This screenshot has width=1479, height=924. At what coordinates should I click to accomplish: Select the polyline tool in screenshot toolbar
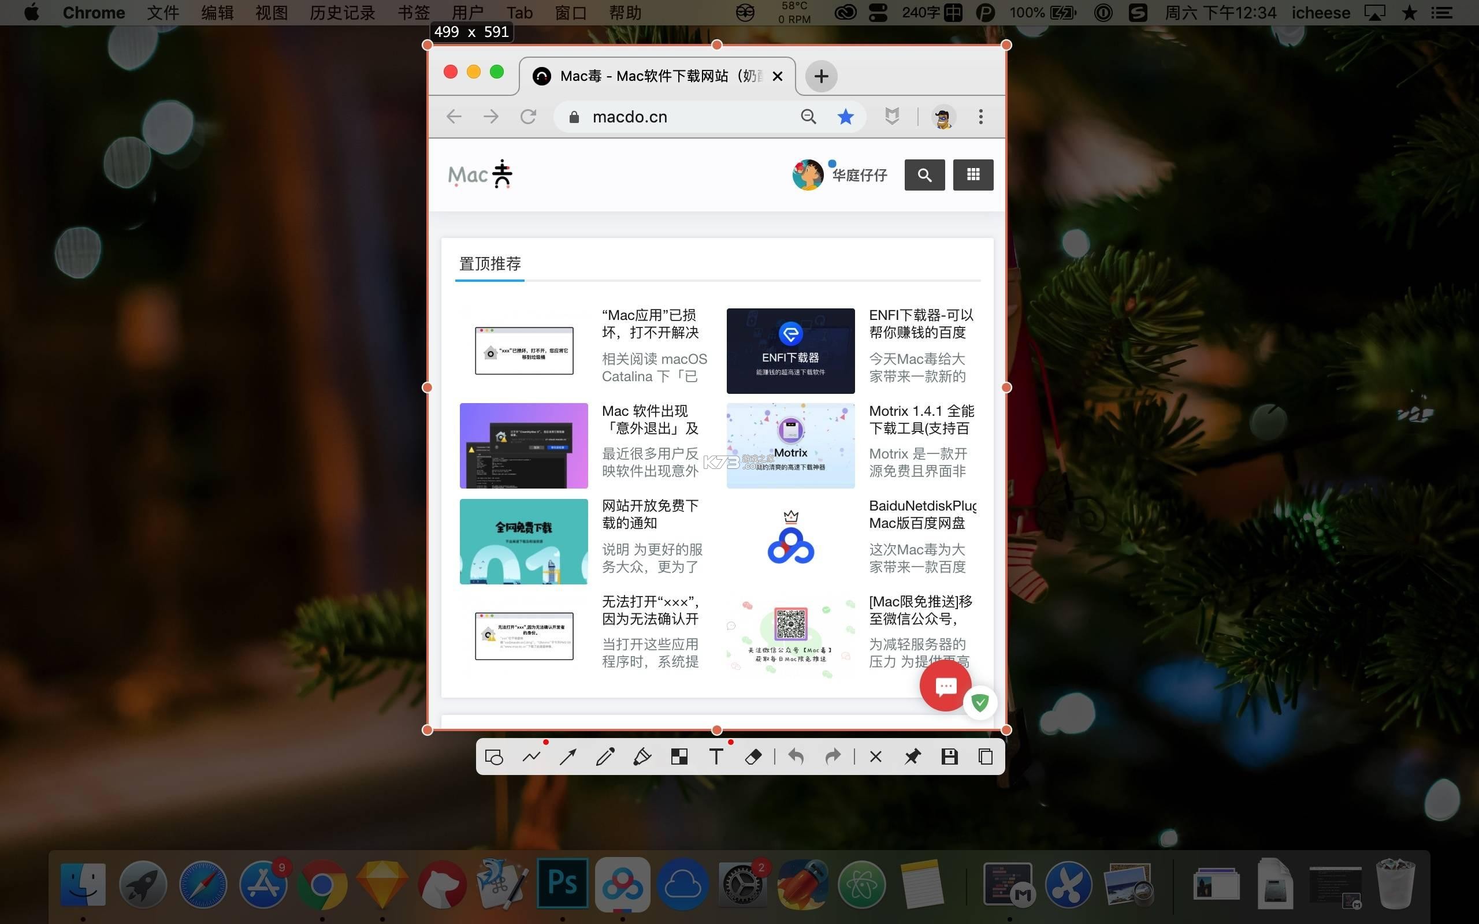[531, 757]
